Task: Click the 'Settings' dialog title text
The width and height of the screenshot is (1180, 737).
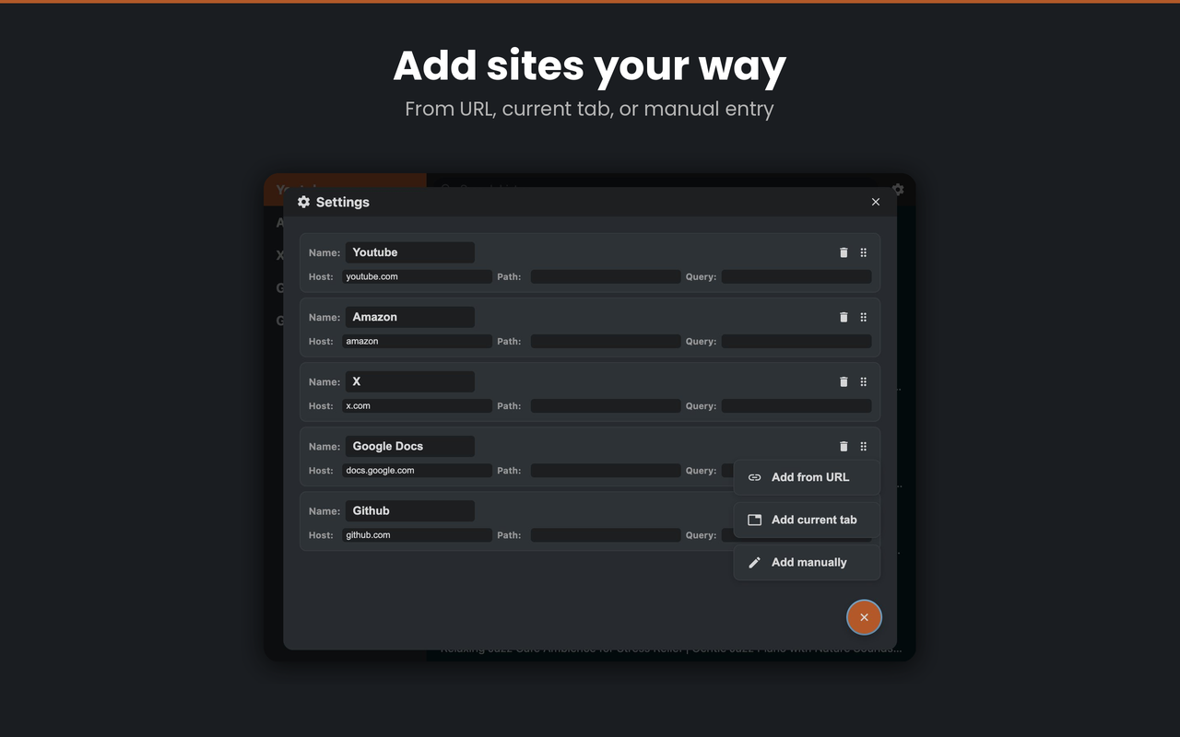Action: 343,202
